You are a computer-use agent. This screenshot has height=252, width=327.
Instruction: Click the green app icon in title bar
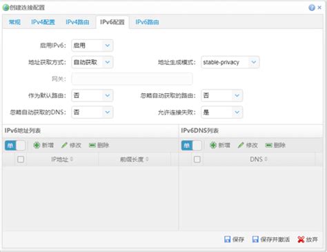(x=6, y=8)
